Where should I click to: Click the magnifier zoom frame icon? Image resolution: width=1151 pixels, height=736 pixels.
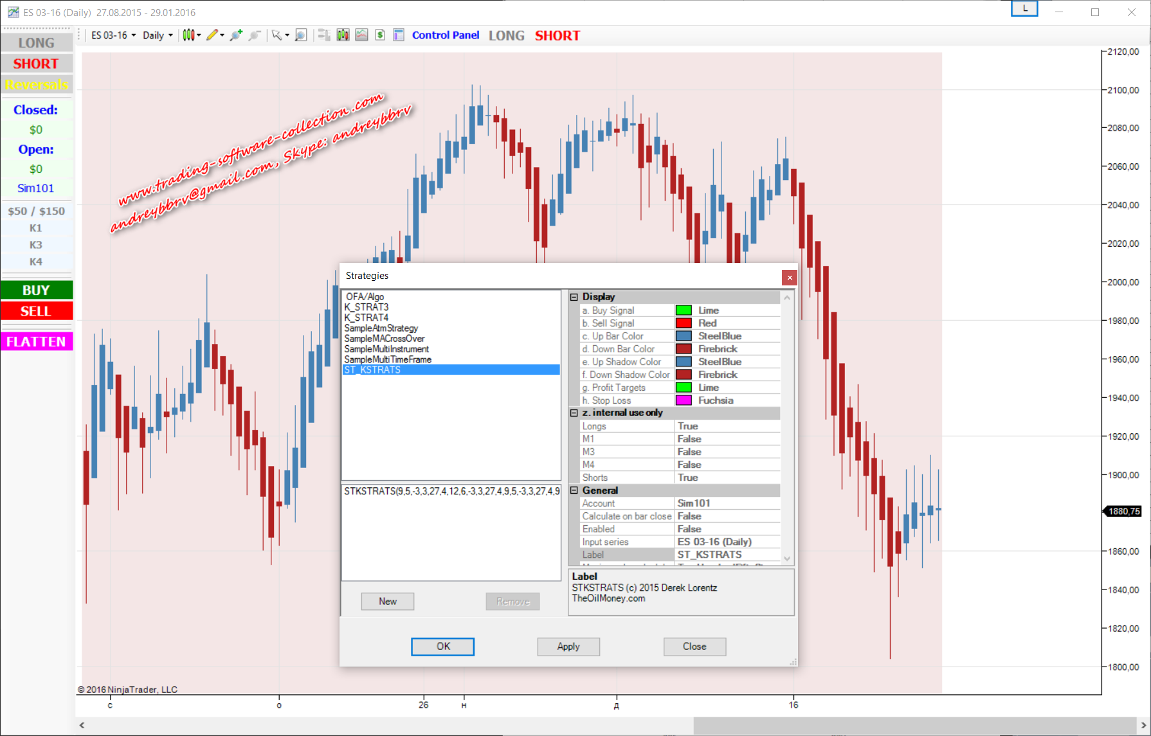point(301,35)
